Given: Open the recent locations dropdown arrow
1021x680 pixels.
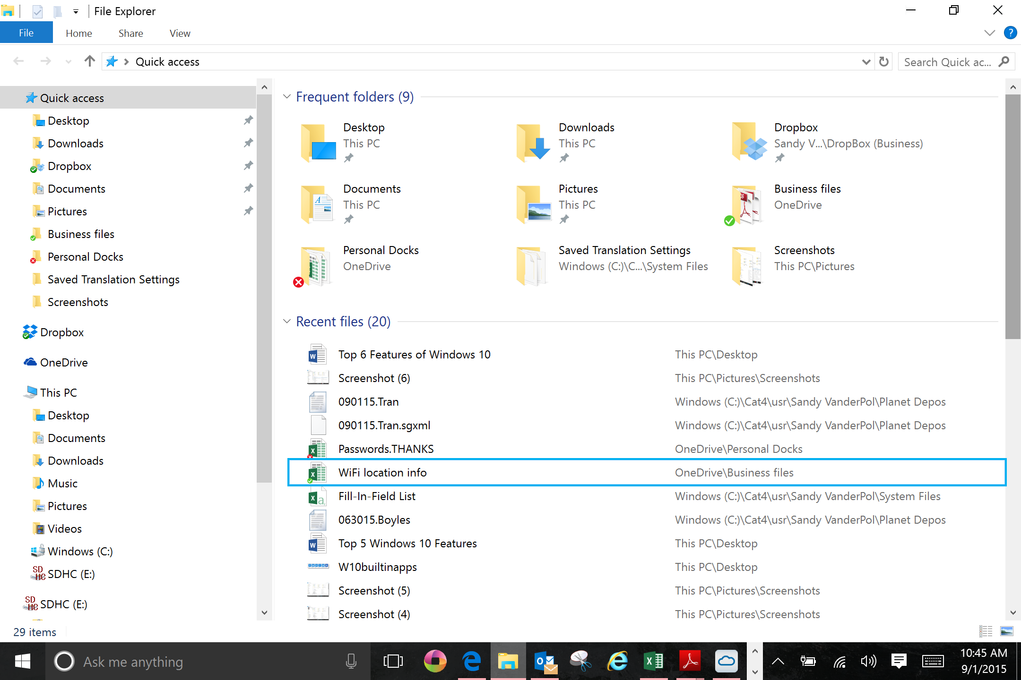Looking at the screenshot, I should pos(69,62).
